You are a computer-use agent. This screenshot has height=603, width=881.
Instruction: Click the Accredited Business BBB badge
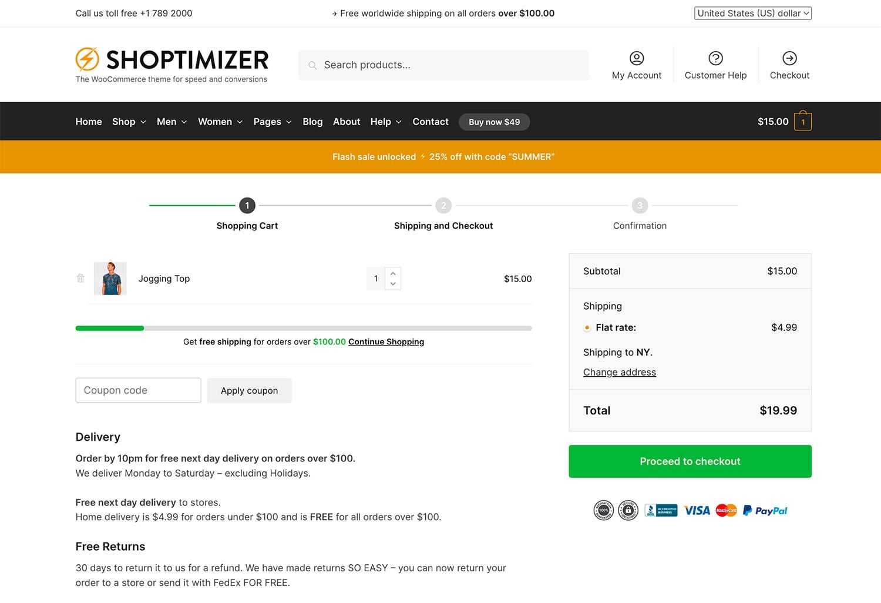click(x=661, y=511)
